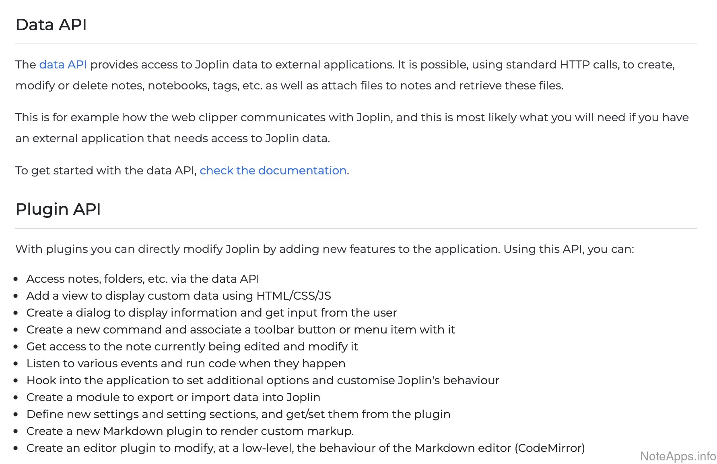
Task: Click the text "To get started with the data API"
Action: coord(106,171)
